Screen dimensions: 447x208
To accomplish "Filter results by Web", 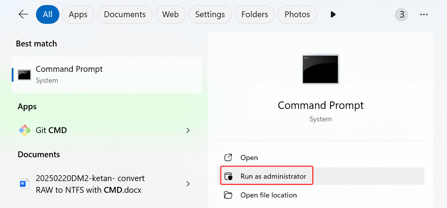I will [170, 14].
